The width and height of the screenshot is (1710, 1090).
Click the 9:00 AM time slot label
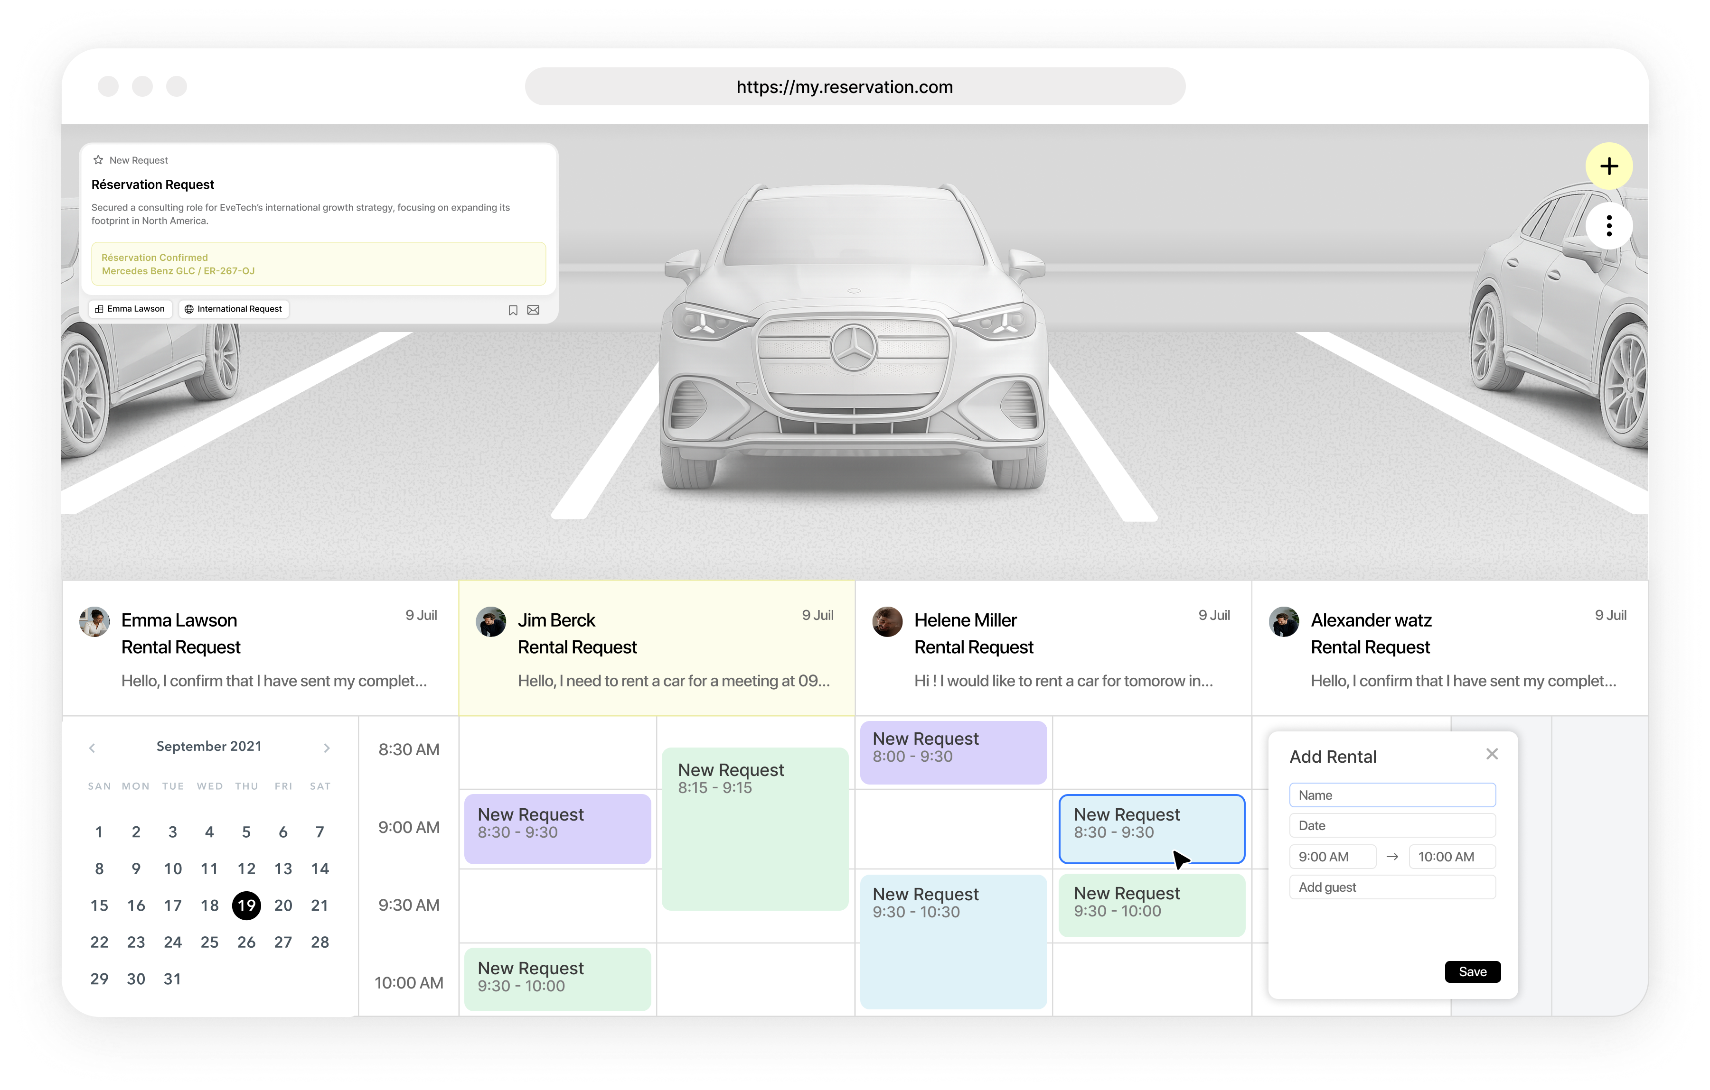click(409, 827)
